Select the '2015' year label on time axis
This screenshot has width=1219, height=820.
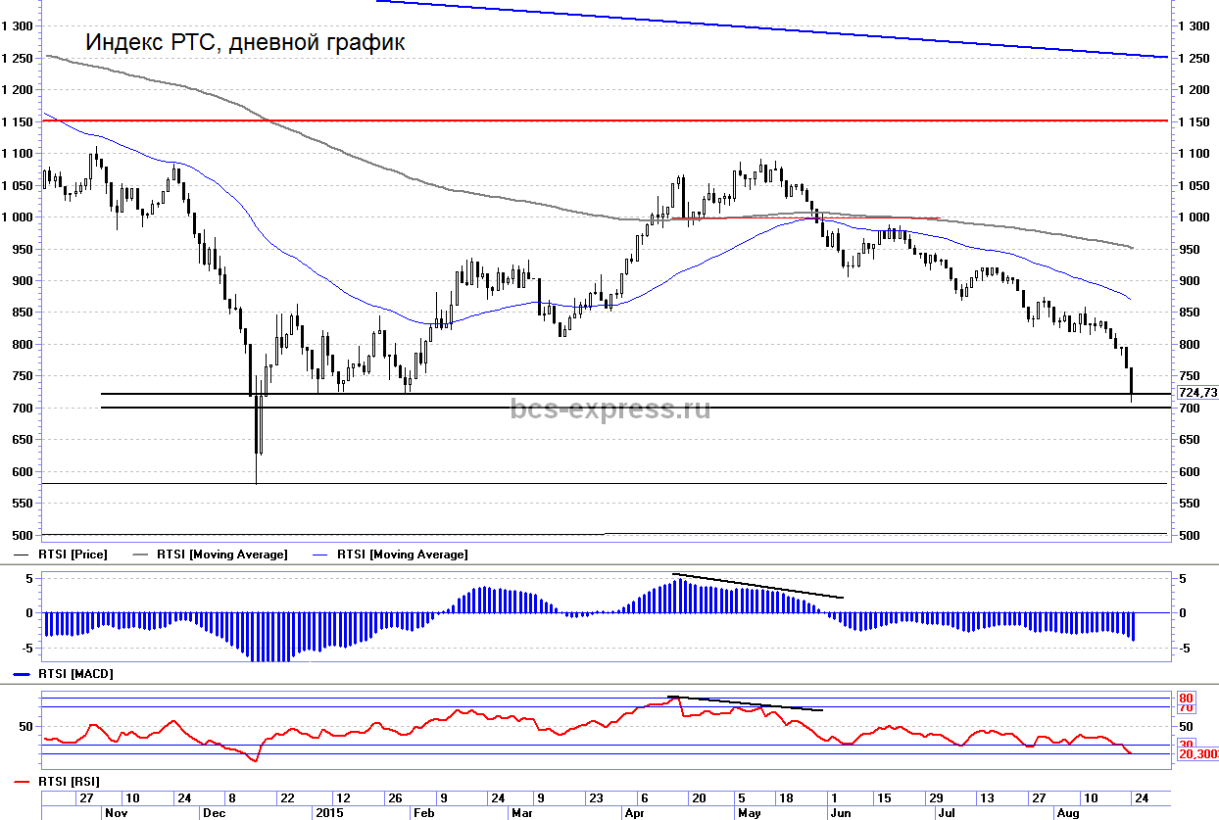(x=327, y=813)
